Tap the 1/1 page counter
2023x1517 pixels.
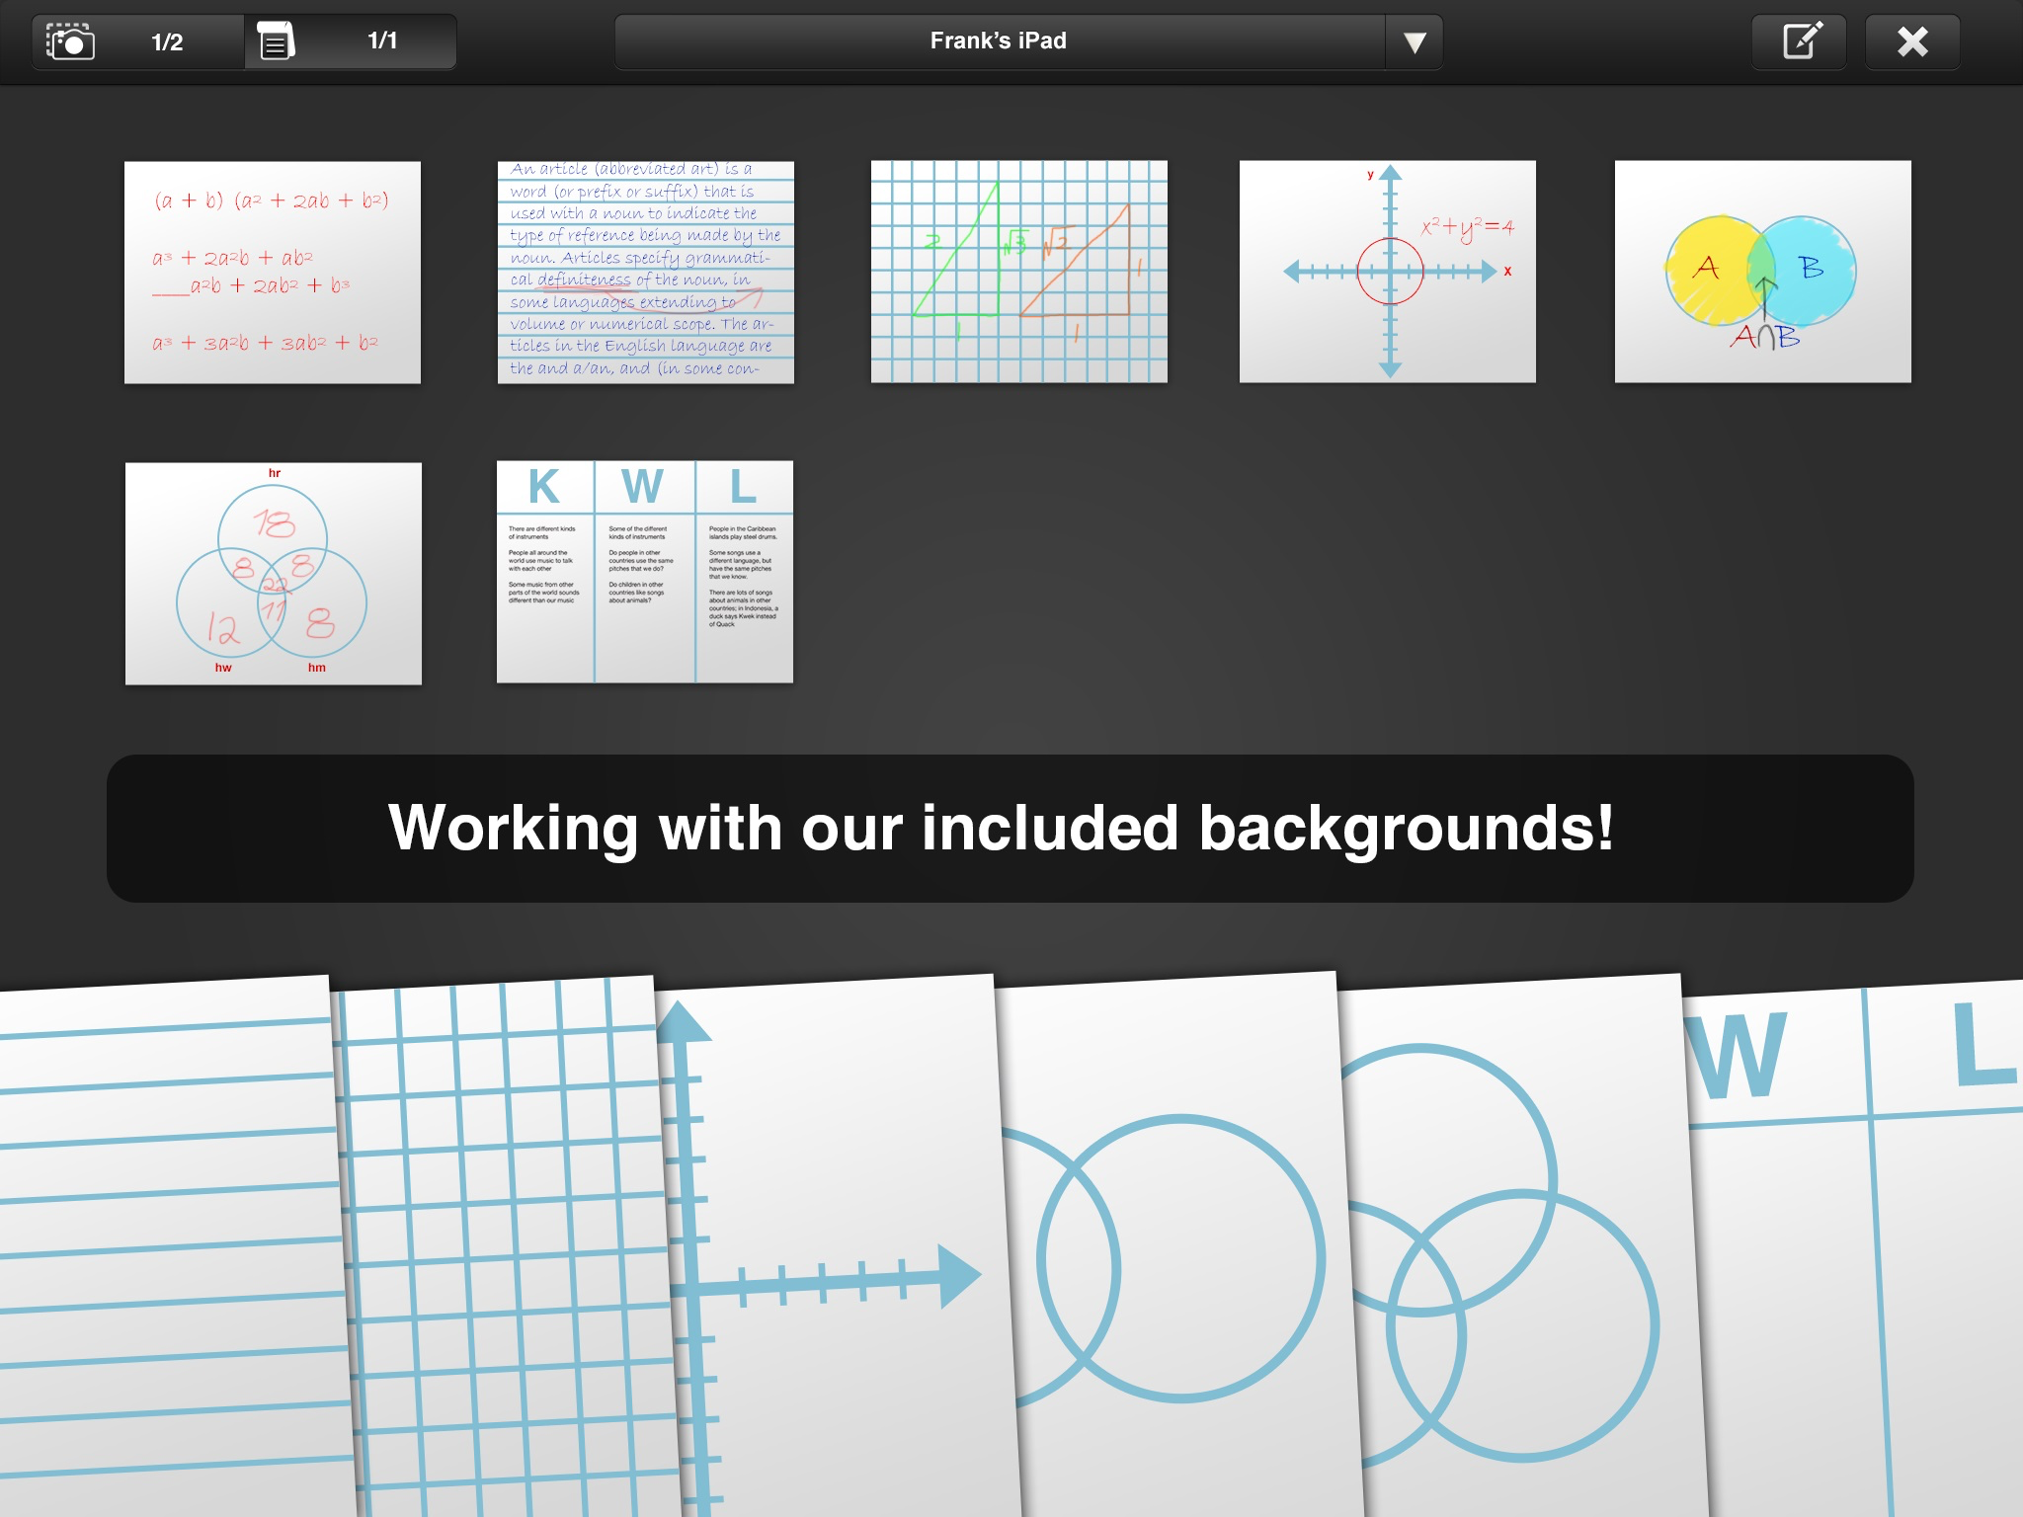point(382,41)
